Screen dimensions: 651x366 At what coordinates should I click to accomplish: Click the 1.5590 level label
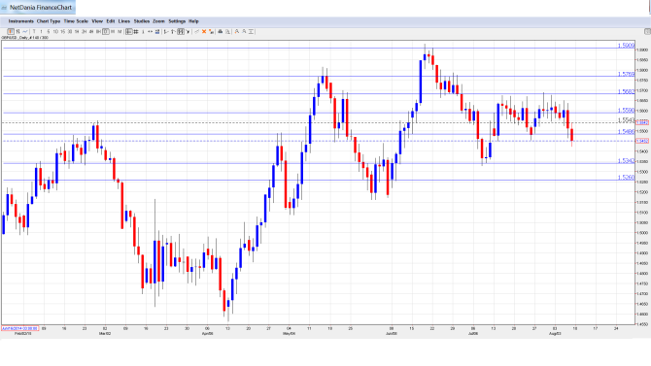coord(626,111)
